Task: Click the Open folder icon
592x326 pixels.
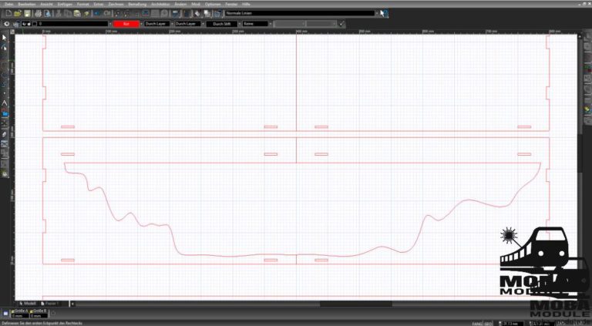Action: (x=18, y=14)
